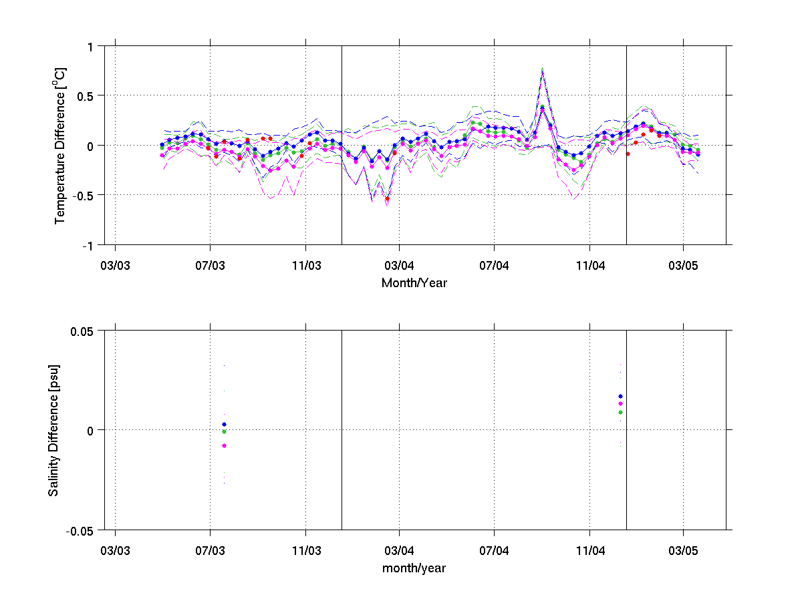Click the "Salinity Difference [psu]" axis title
Viewport: 802px width, 601px height.
pyautogui.click(x=53, y=430)
